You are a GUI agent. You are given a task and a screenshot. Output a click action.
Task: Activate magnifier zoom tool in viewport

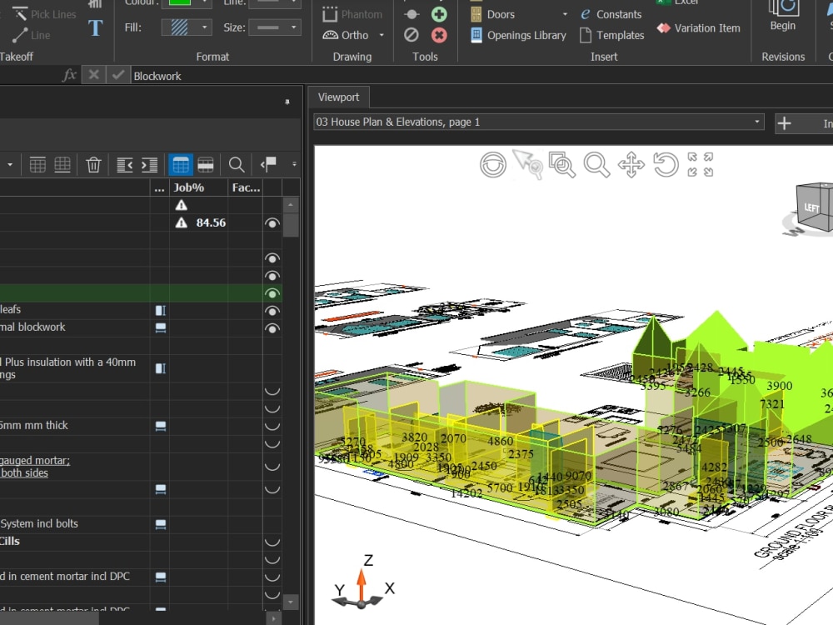[x=596, y=164]
